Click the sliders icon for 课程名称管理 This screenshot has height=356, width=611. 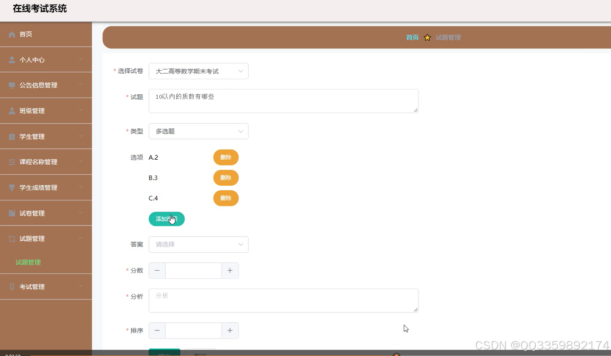click(12, 162)
